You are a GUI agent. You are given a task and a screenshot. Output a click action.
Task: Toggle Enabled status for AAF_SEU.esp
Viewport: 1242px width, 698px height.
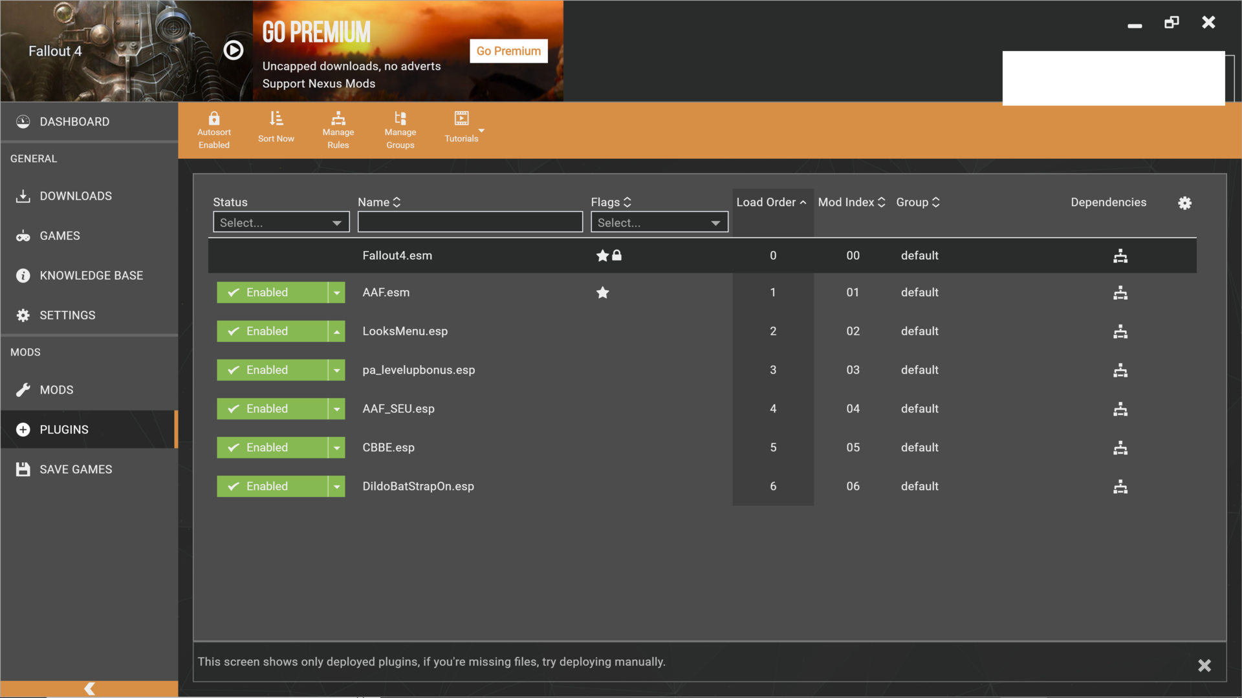click(272, 408)
